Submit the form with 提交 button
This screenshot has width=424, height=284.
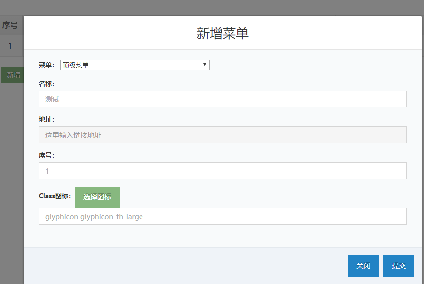(x=398, y=266)
